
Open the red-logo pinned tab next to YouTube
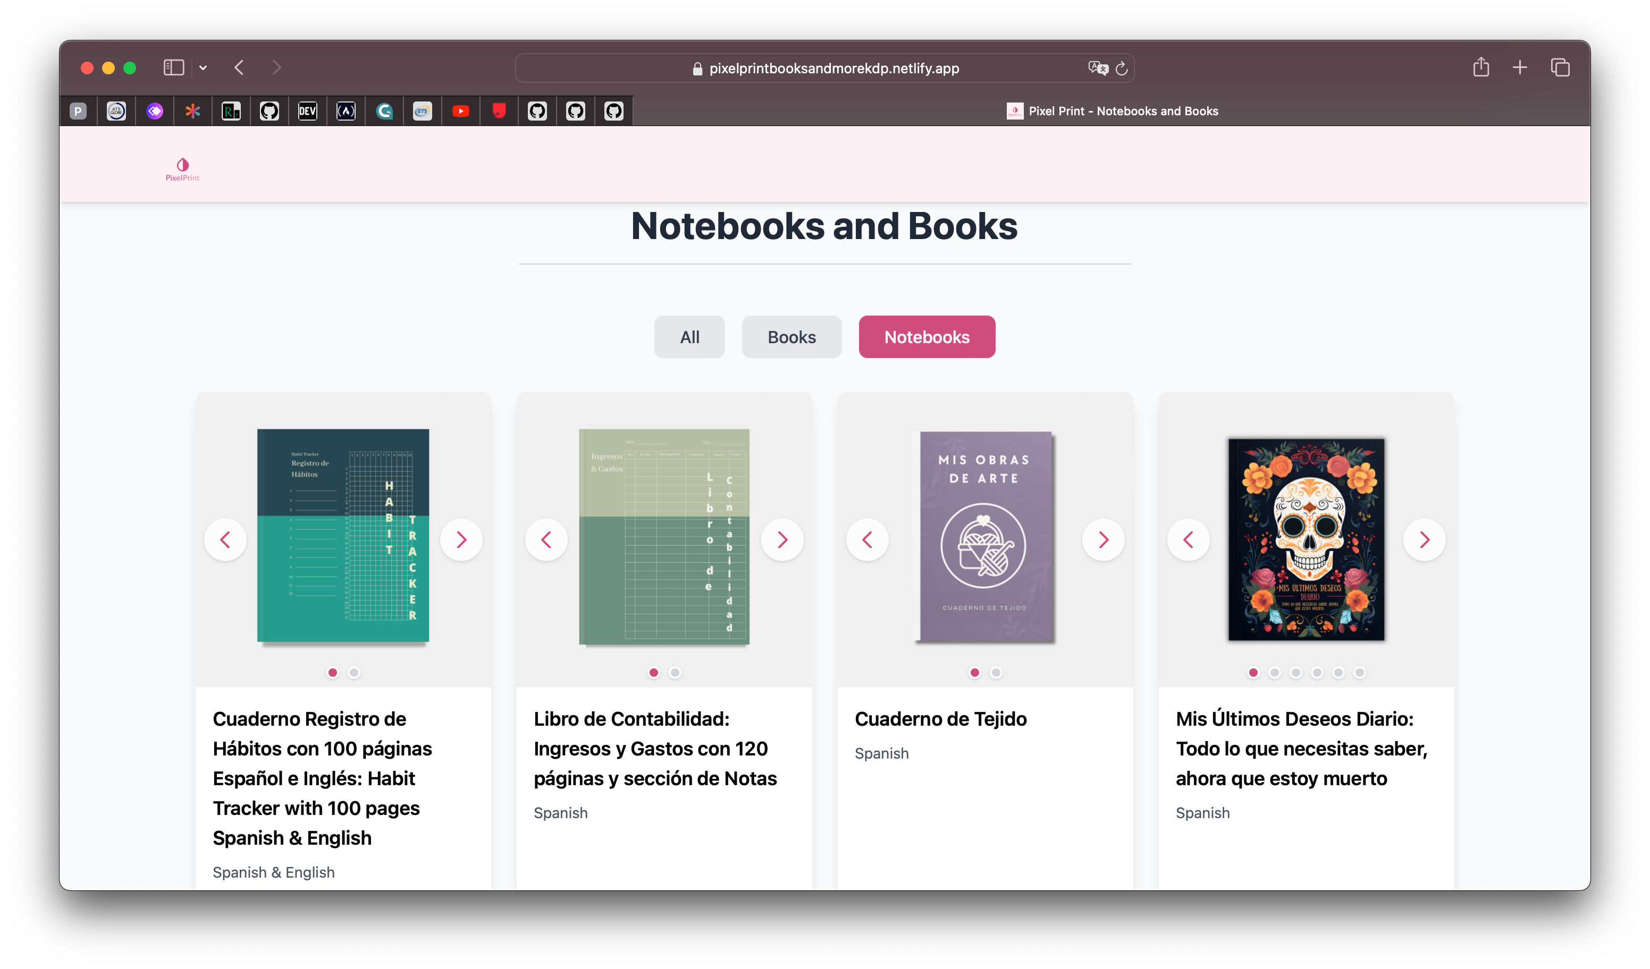click(499, 111)
